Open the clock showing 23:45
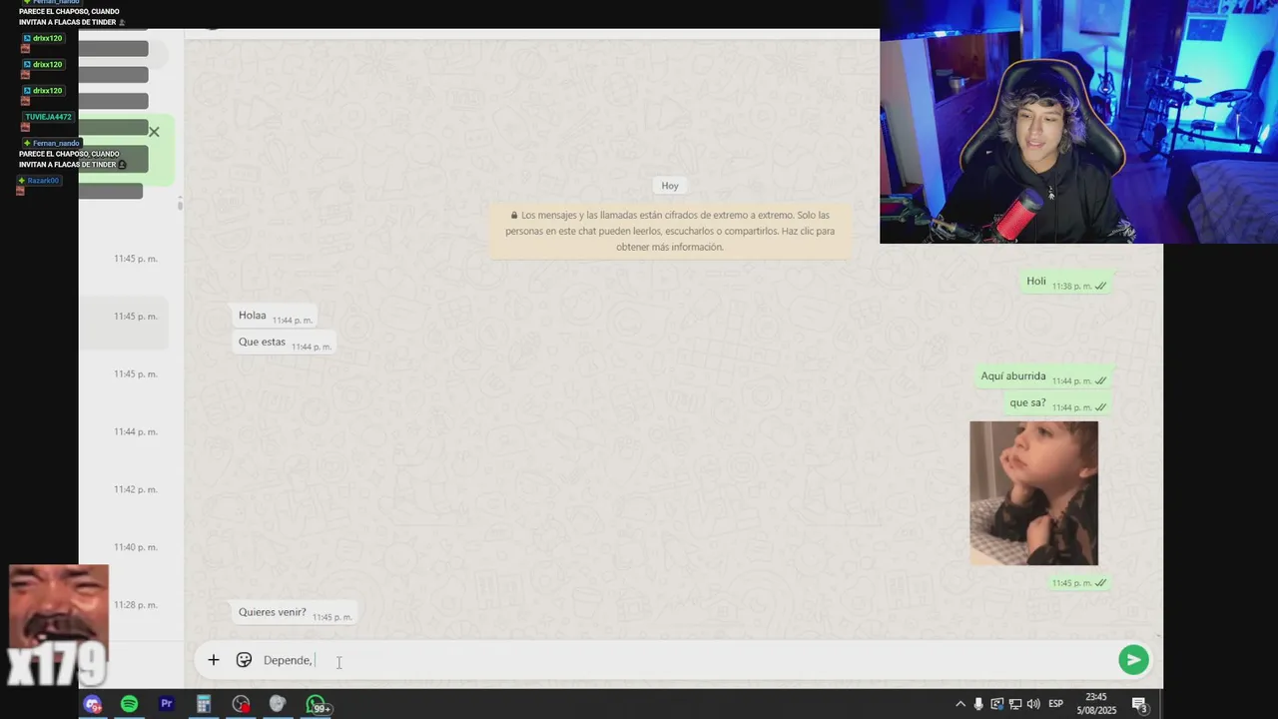Screen dimensions: 1278x719 (x=1095, y=704)
